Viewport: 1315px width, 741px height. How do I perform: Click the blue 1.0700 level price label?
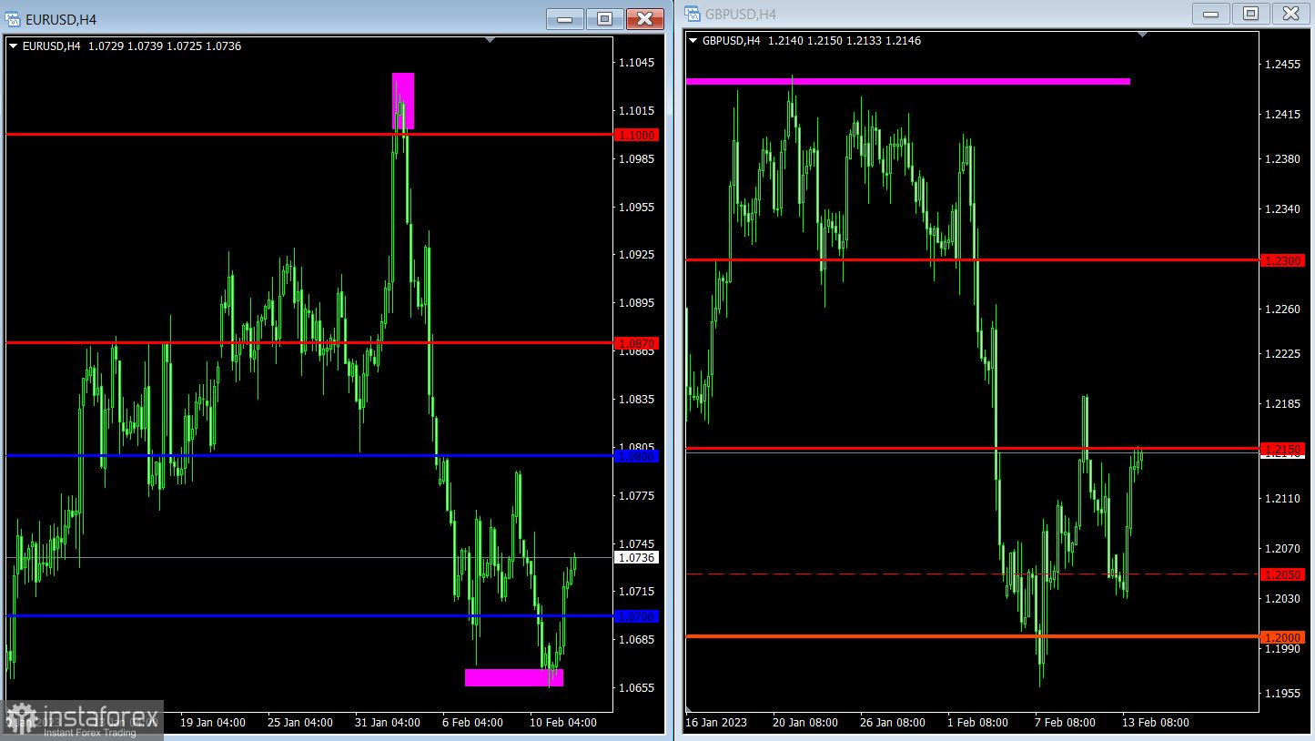637,616
